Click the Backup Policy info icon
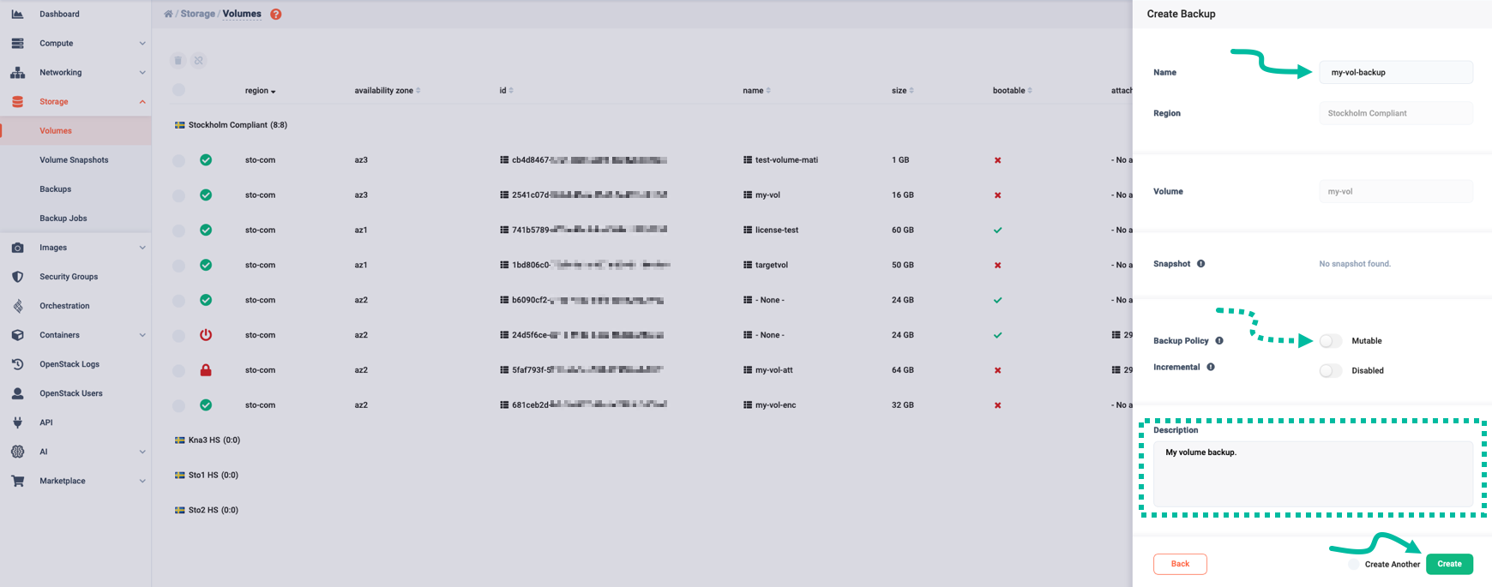Screen dimensions: 1492x587 1219,341
